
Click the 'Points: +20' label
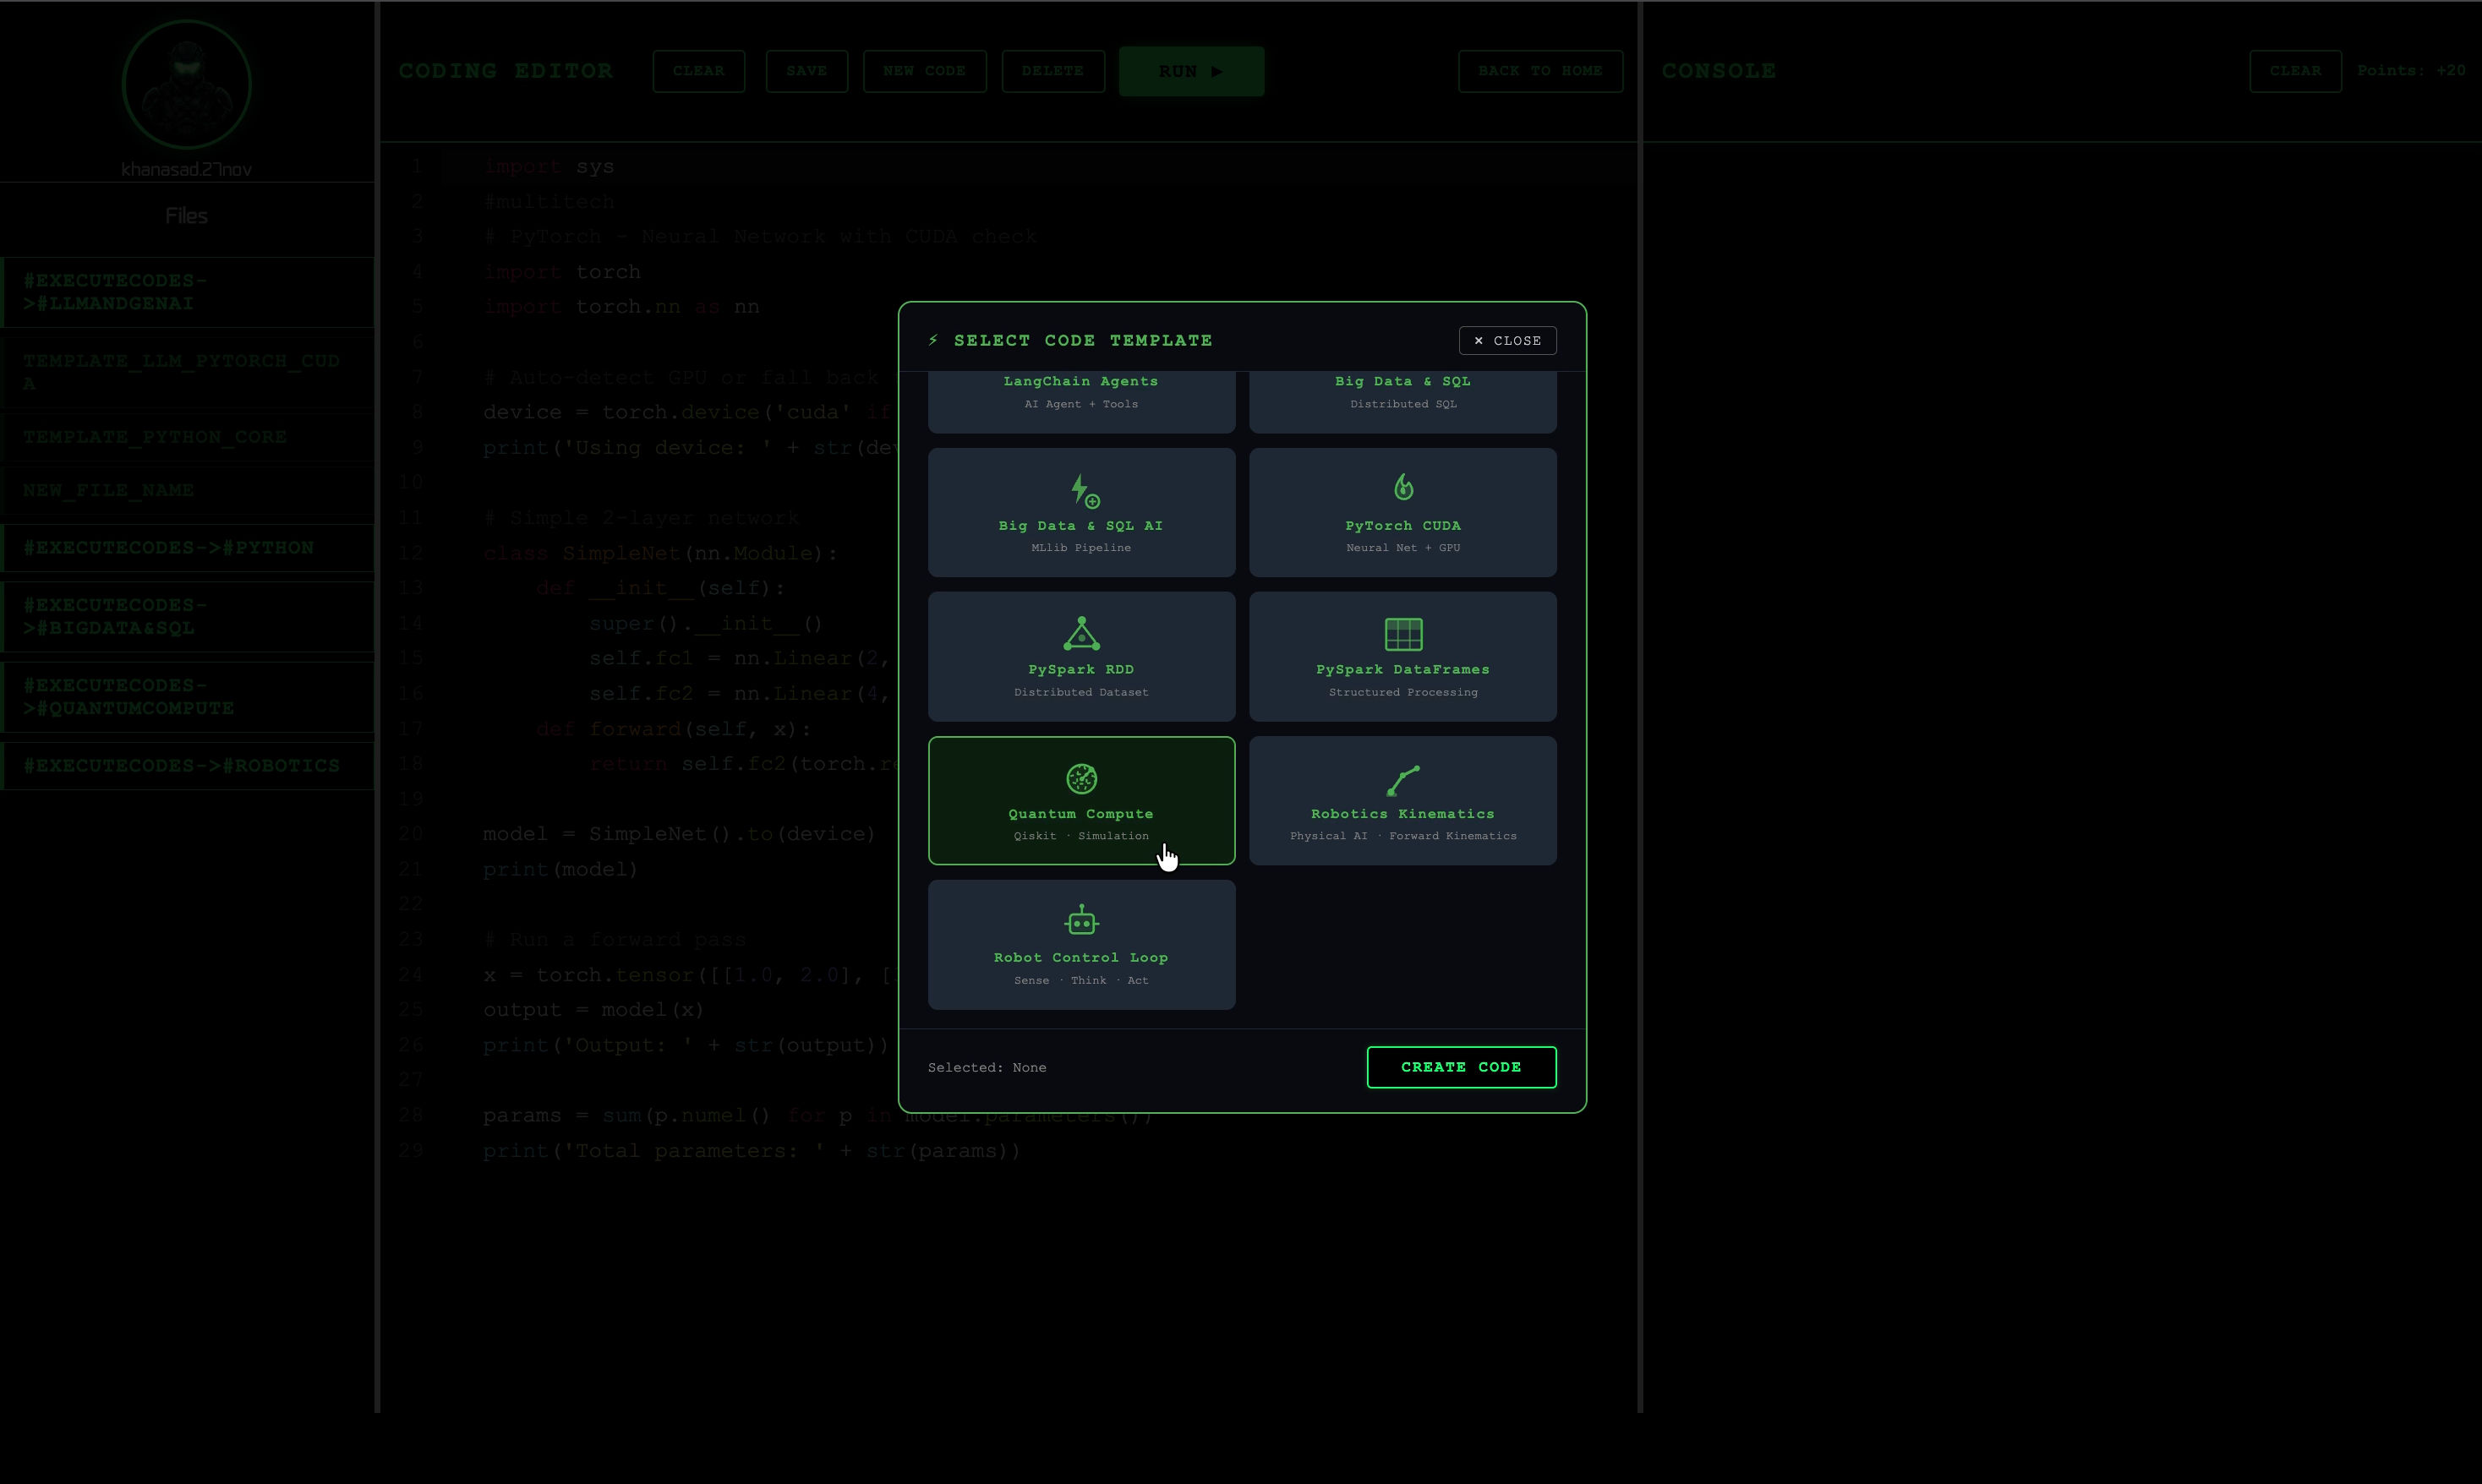pyautogui.click(x=2411, y=70)
